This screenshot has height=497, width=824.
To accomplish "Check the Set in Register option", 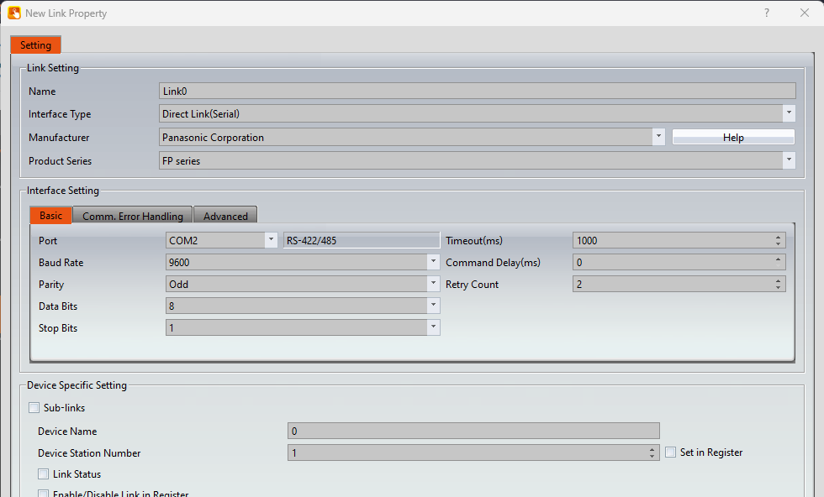I will coord(671,453).
